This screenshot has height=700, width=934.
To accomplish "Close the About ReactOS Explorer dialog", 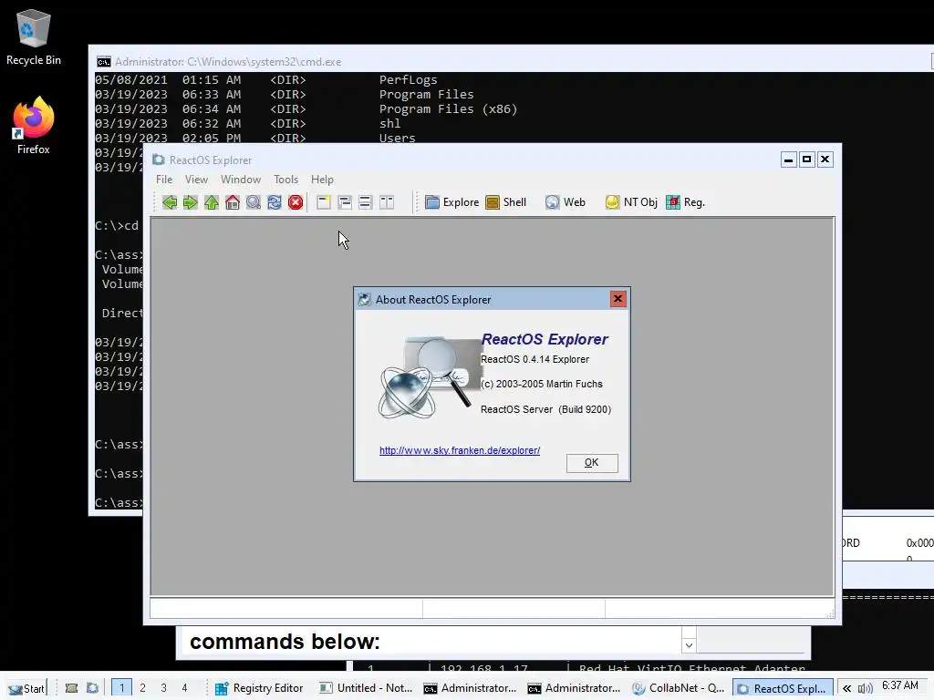I will coord(617,299).
